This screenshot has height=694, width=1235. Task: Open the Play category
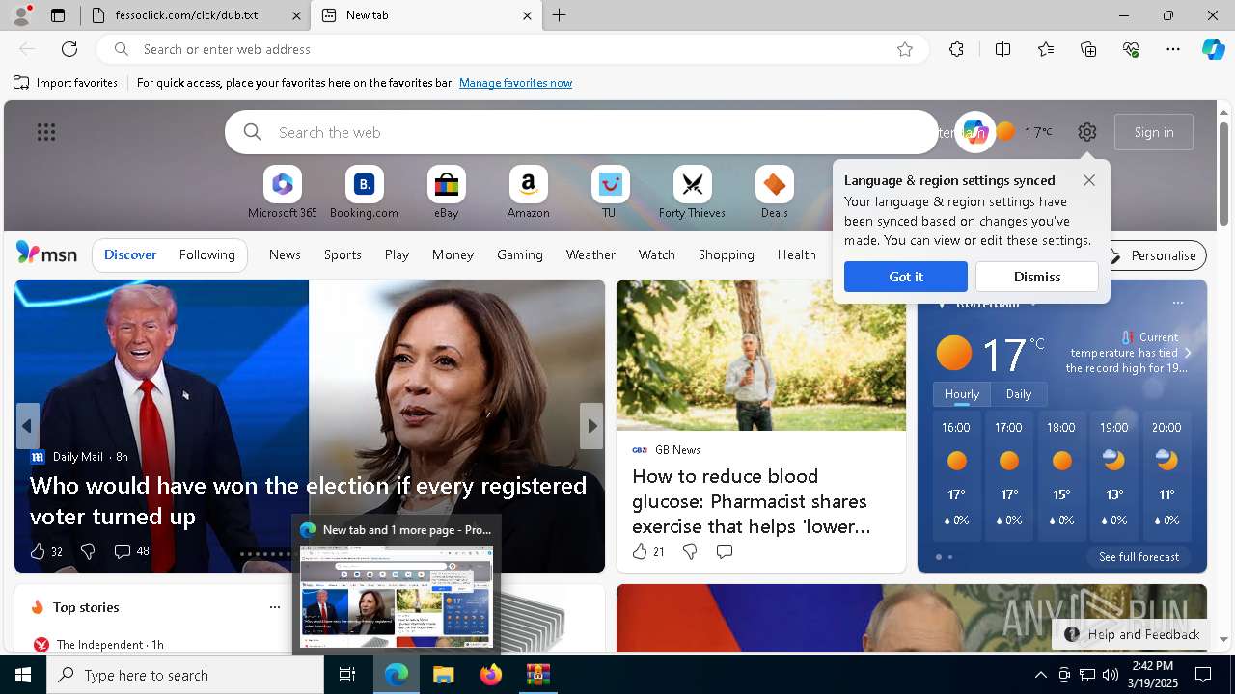[397, 254]
